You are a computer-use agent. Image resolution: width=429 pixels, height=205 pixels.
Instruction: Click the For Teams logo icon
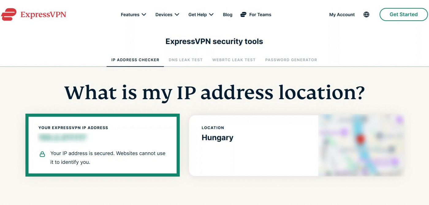(x=243, y=14)
